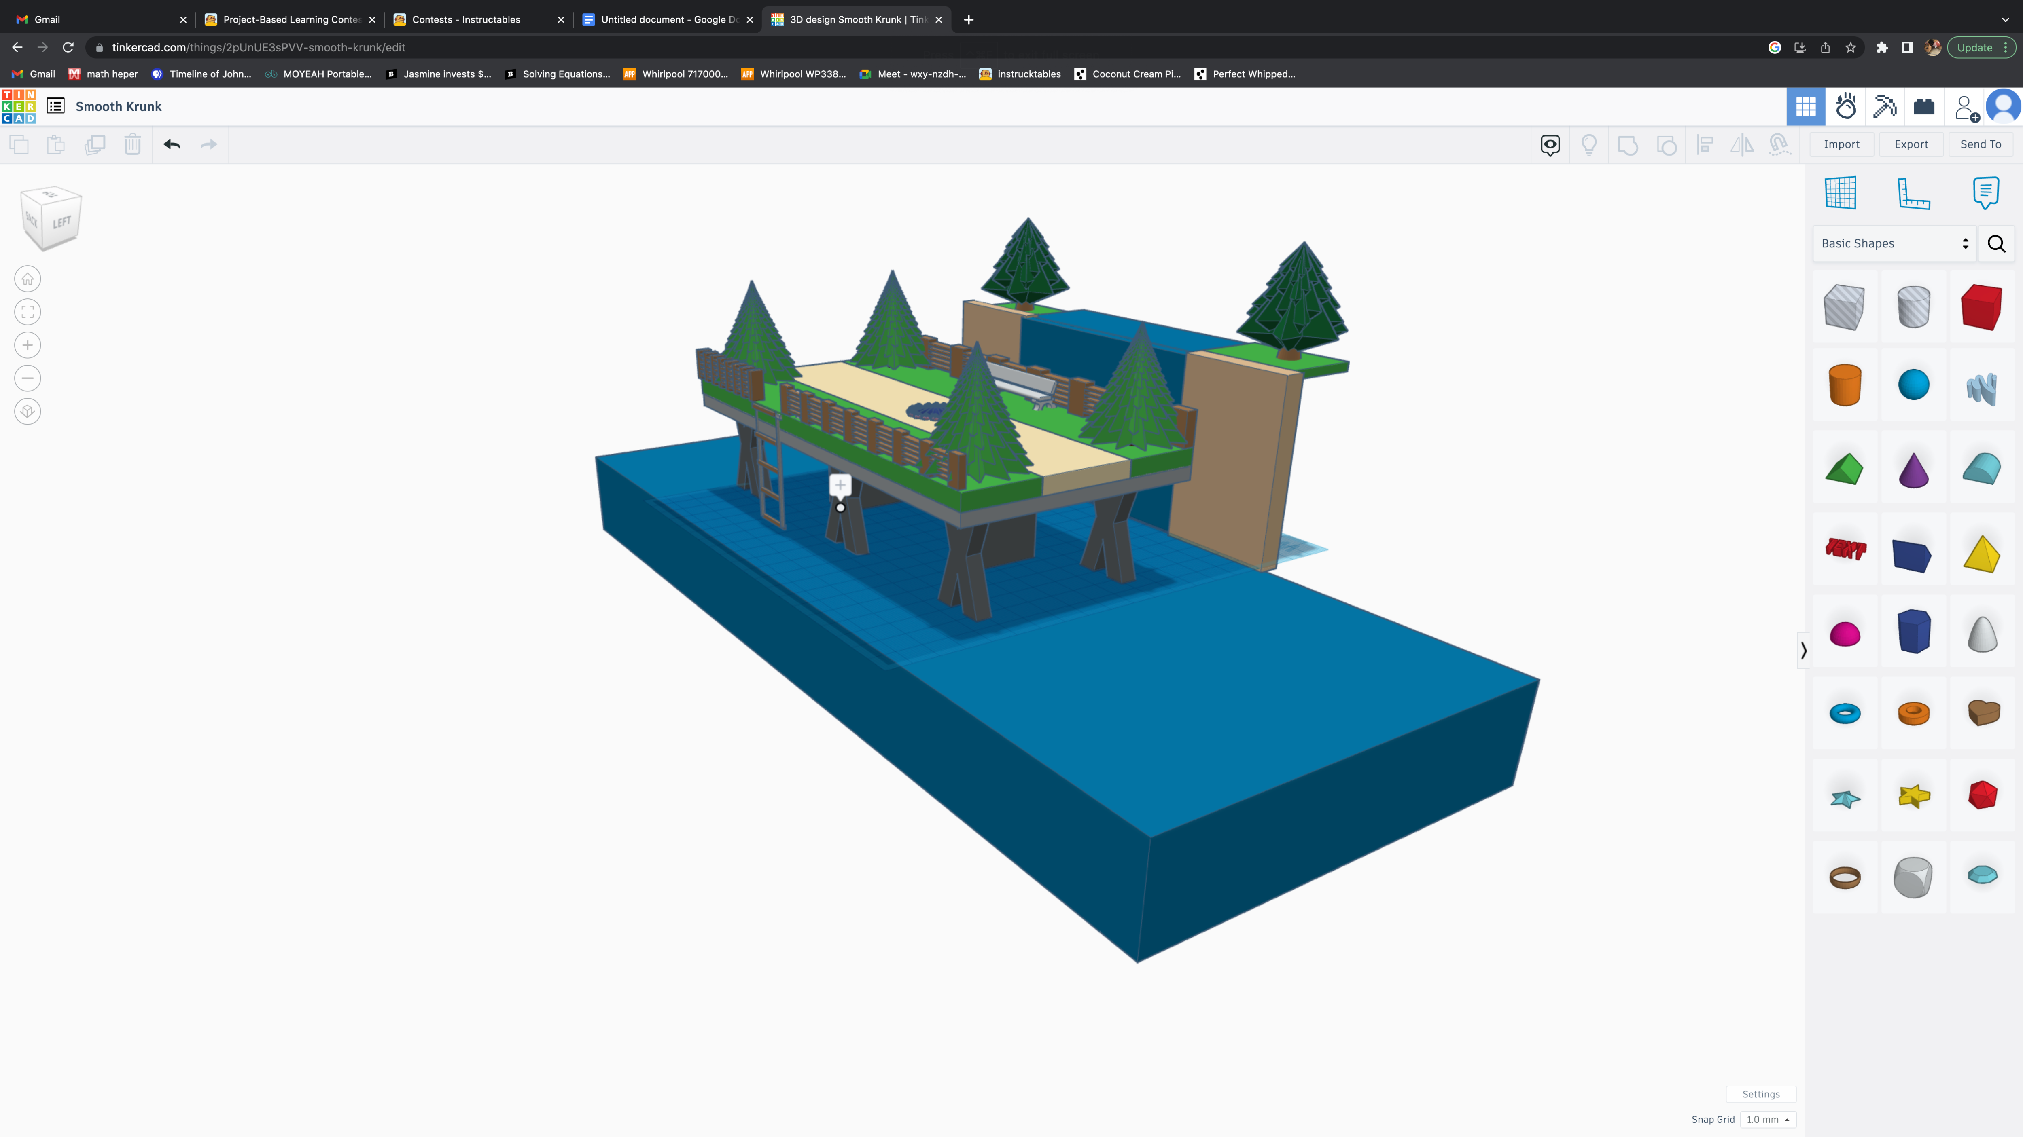Toggle the notes visibility eye icon

tap(1550, 144)
